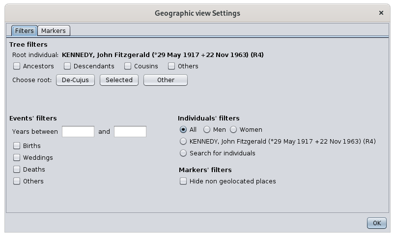Close the Geographic view Settings dialog
This screenshot has height=237, width=395.
point(381,13)
